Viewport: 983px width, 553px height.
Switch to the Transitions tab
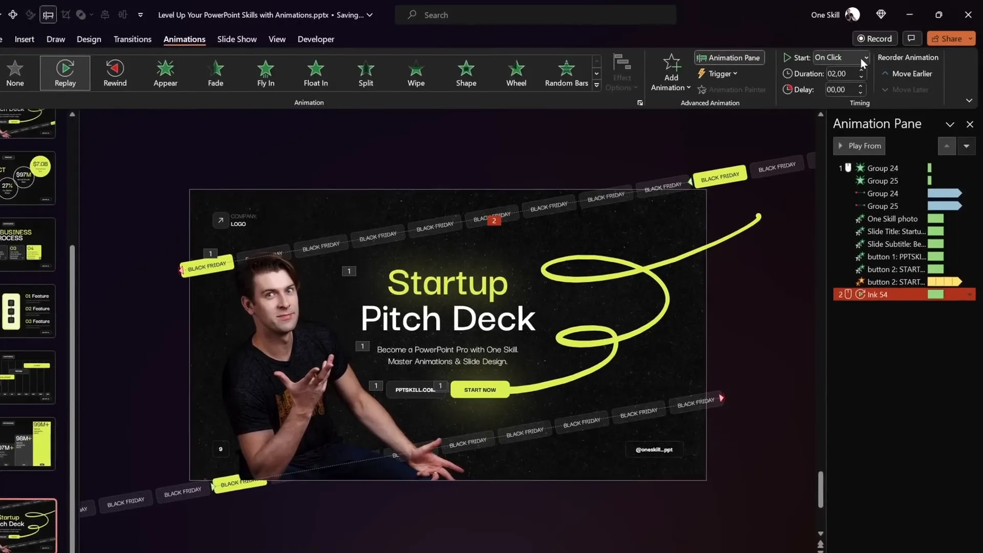tap(132, 39)
